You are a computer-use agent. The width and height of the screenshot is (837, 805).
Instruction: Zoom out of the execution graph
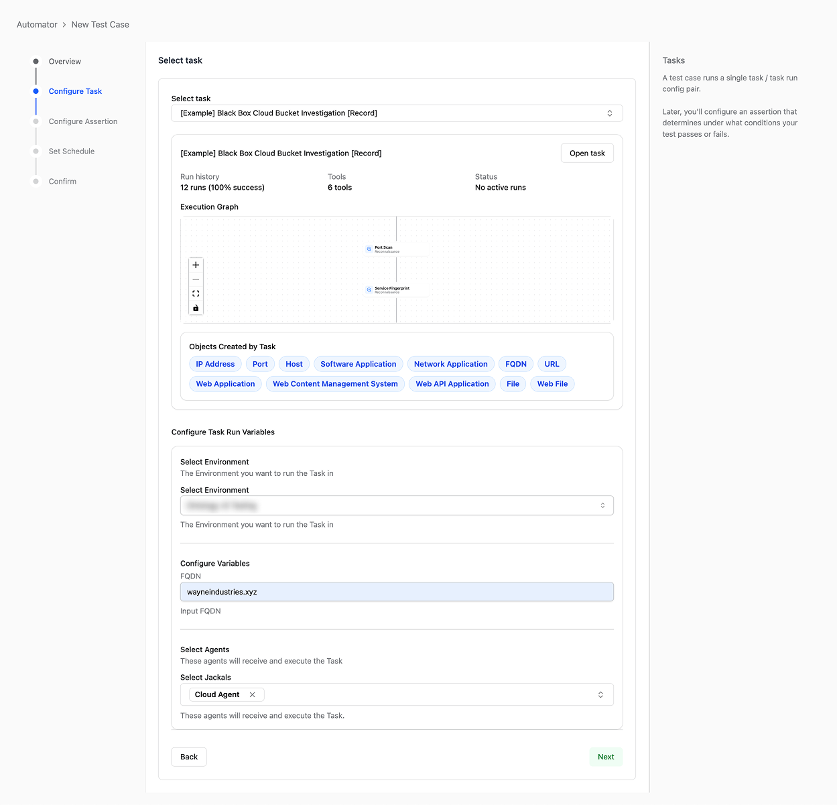click(x=196, y=280)
